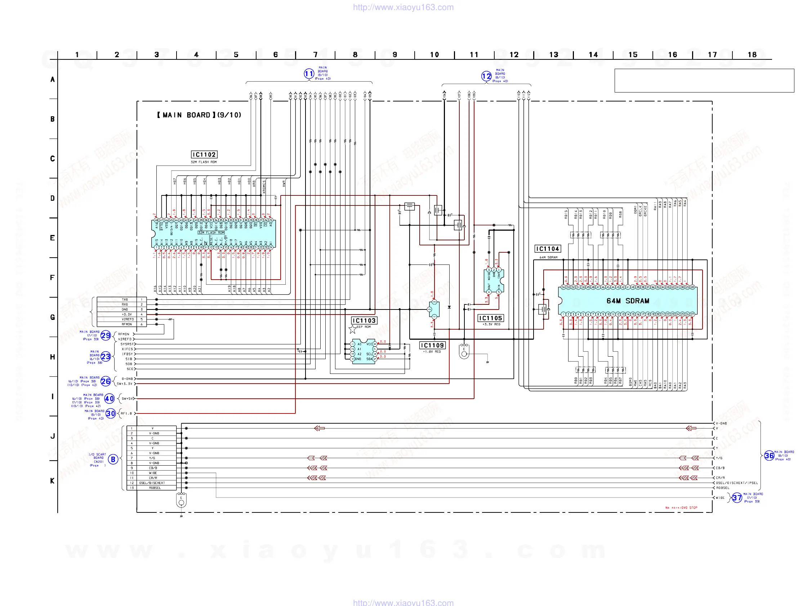The width and height of the screenshot is (807, 606).
Task: Click the empty box at top right
Action: point(704,81)
